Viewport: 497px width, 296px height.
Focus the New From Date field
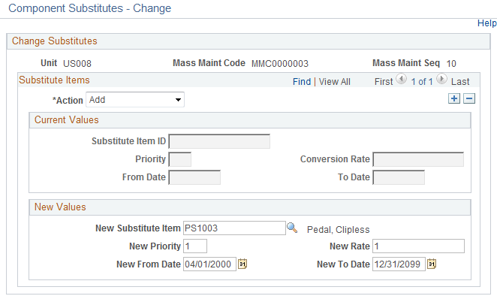point(209,264)
